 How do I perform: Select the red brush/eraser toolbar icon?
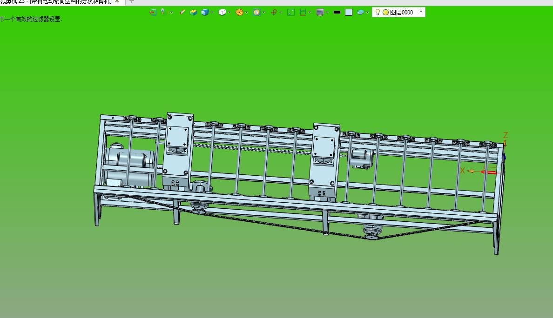[182, 13]
